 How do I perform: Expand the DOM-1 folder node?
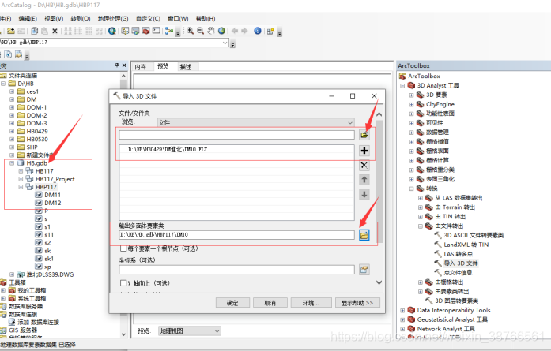(12, 107)
